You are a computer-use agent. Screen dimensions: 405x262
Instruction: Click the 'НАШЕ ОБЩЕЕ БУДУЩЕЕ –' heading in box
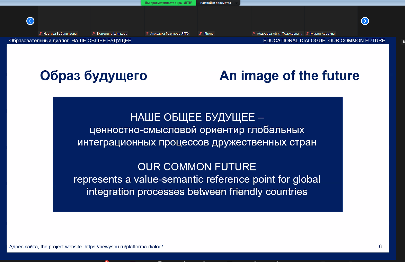[197, 117]
